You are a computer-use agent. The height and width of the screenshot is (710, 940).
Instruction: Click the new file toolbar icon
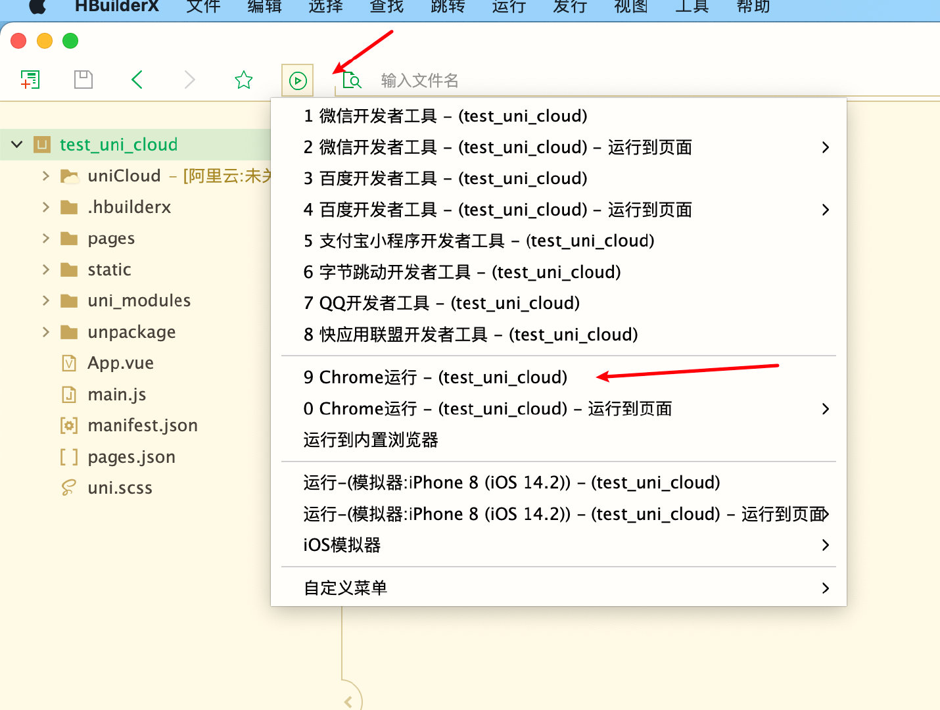coord(30,80)
